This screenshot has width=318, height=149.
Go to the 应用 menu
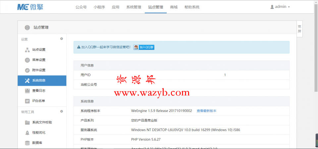click(115, 7)
